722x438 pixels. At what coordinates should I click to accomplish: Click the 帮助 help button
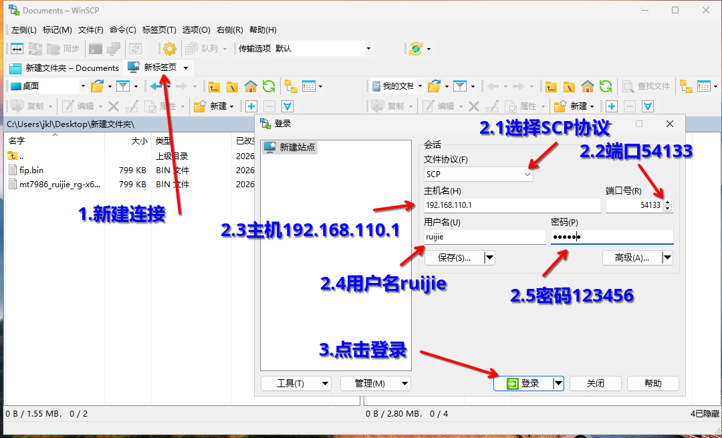[x=652, y=382]
